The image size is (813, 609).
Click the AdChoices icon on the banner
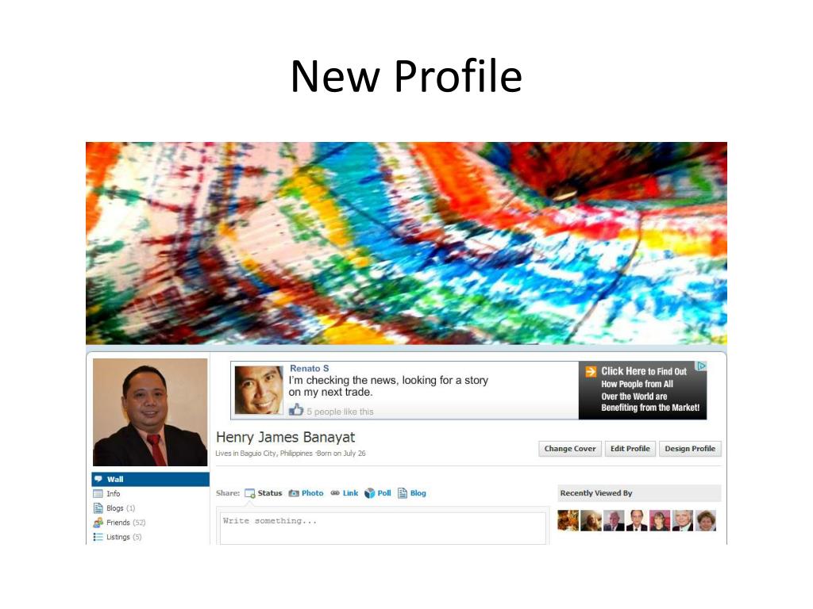(701, 366)
